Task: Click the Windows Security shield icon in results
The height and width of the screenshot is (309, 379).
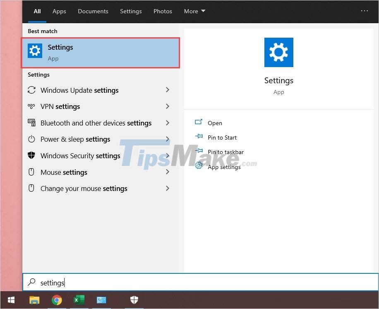Action: point(32,156)
